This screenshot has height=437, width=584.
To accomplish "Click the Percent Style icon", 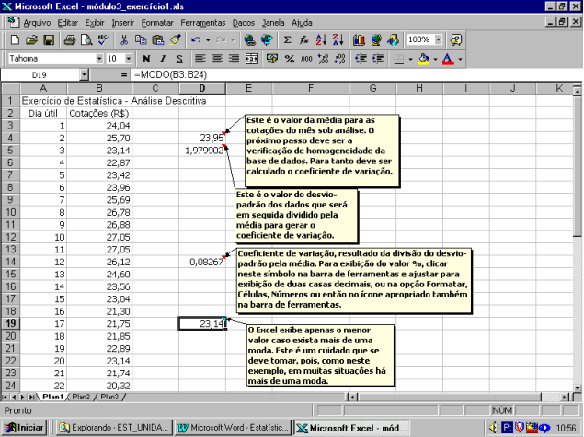I will point(289,59).
